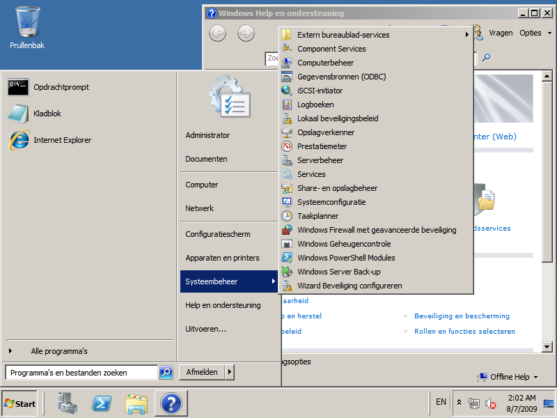Click the Windows Server Back-up icon
This screenshot has width=557, height=418.
pos(287,272)
